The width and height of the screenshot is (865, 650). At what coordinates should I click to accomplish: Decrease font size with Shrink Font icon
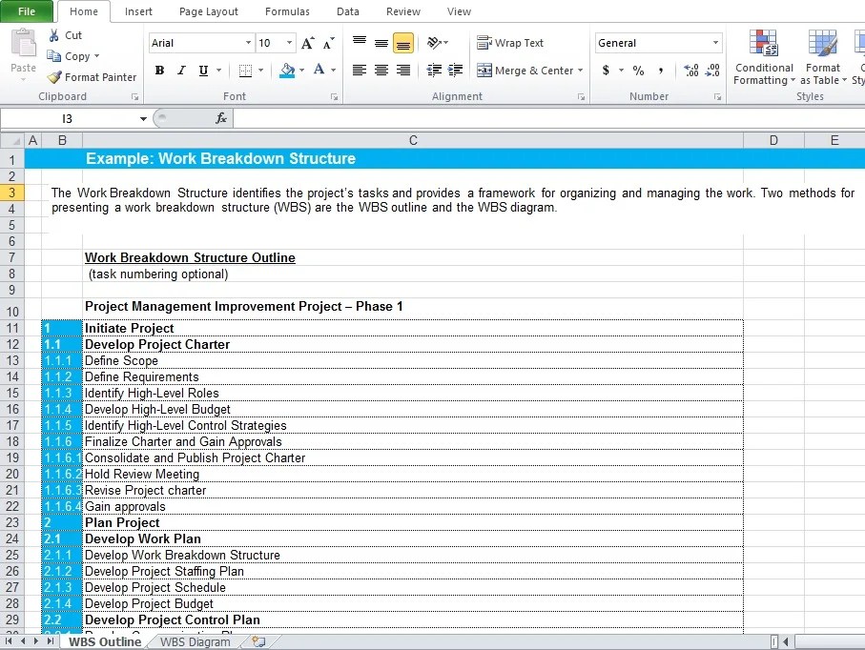click(329, 43)
